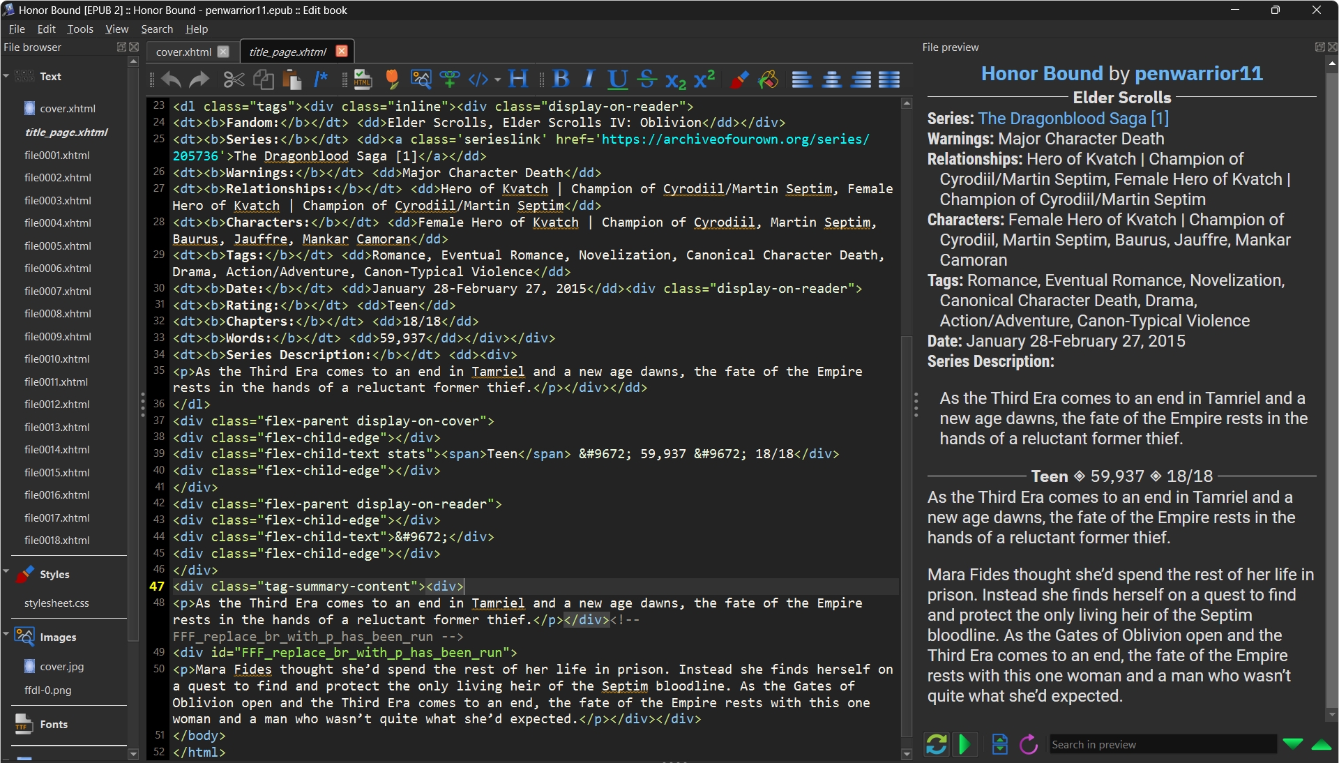Screen dimensions: 1339x763
Task: Click the Search in preview field
Action: (1162, 744)
